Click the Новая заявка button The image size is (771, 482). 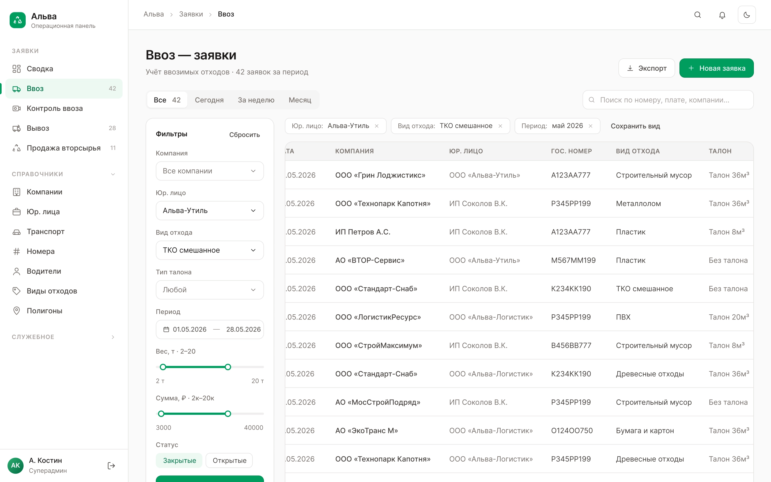716,68
